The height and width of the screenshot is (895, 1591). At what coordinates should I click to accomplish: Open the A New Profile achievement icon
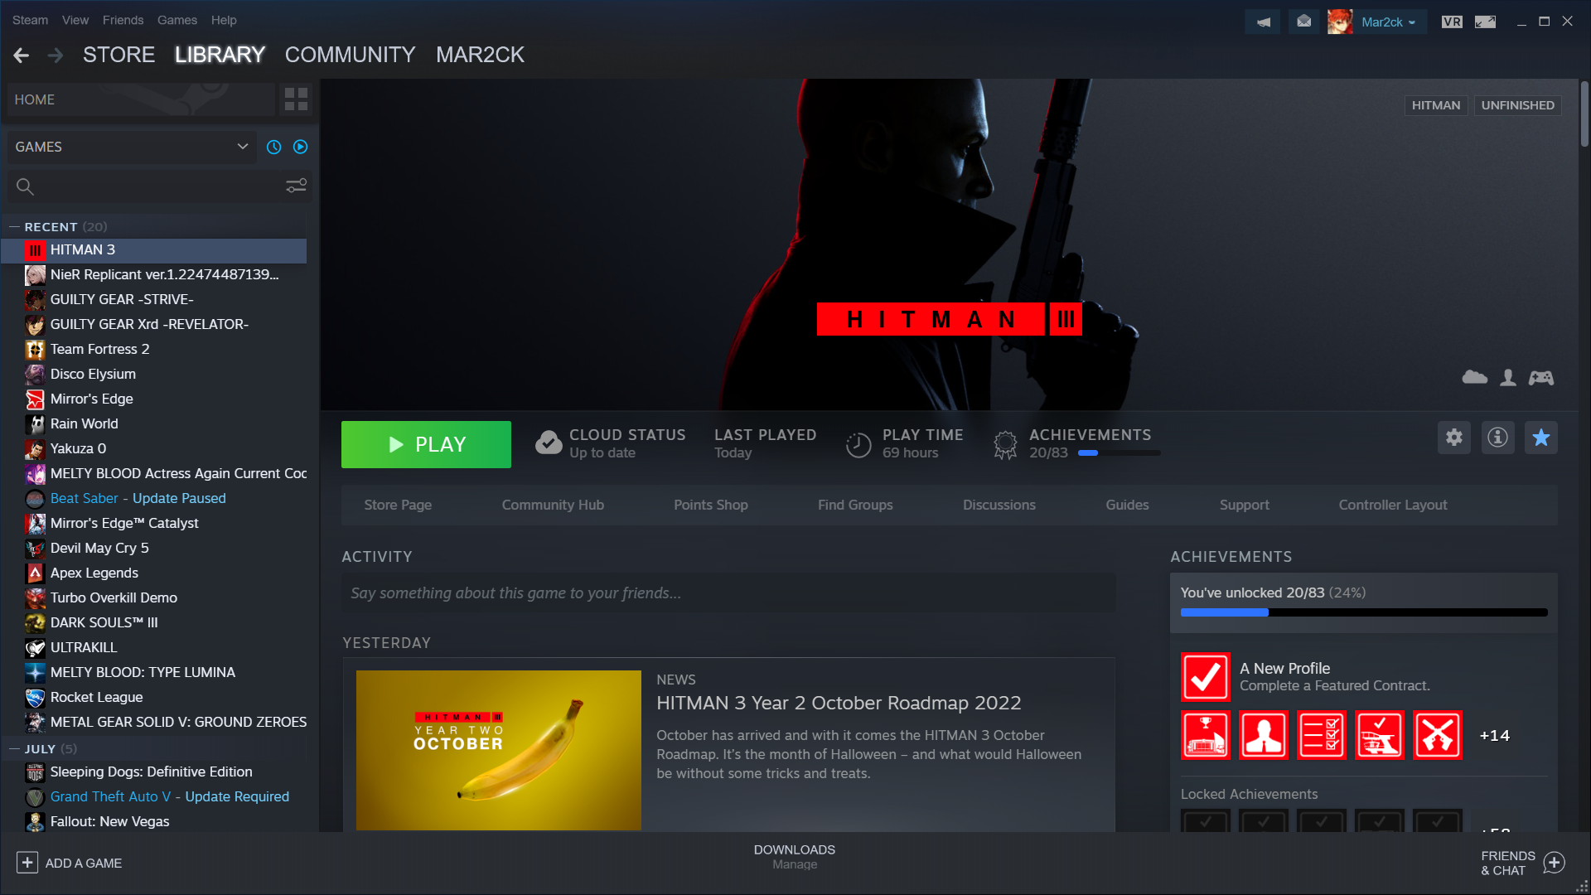[1206, 677]
